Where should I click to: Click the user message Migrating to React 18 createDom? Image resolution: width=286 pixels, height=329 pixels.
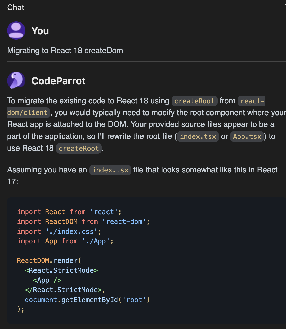coord(65,51)
